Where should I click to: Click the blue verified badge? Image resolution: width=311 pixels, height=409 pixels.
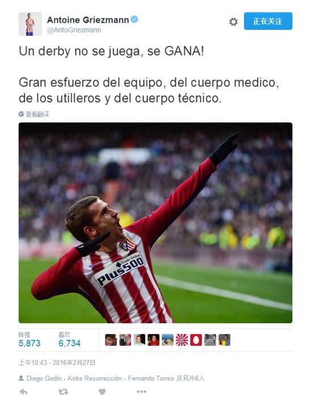135,19
